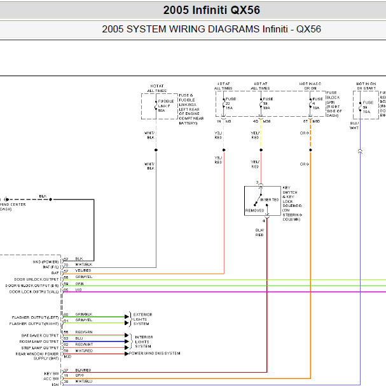Click the 'BAT (F/L)' pin label
Viewport: 386px width, 386px height.
51,267
